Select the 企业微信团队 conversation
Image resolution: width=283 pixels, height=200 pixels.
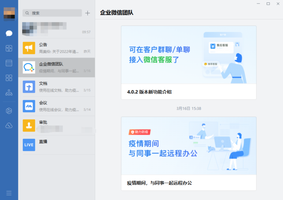[57, 67]
